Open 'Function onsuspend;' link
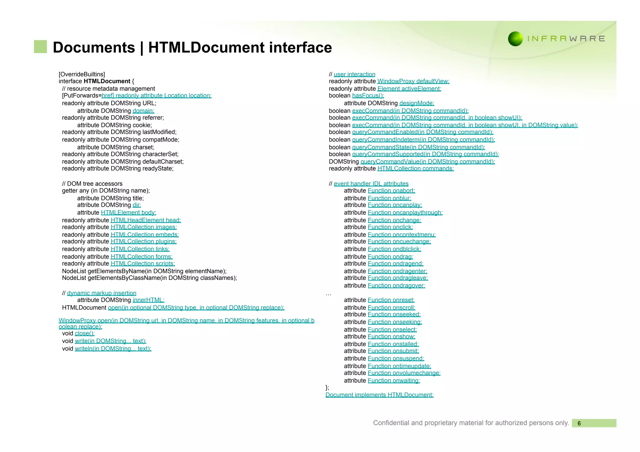The width and height of the screenshot is (640, 452). click(x=396, y=359)
